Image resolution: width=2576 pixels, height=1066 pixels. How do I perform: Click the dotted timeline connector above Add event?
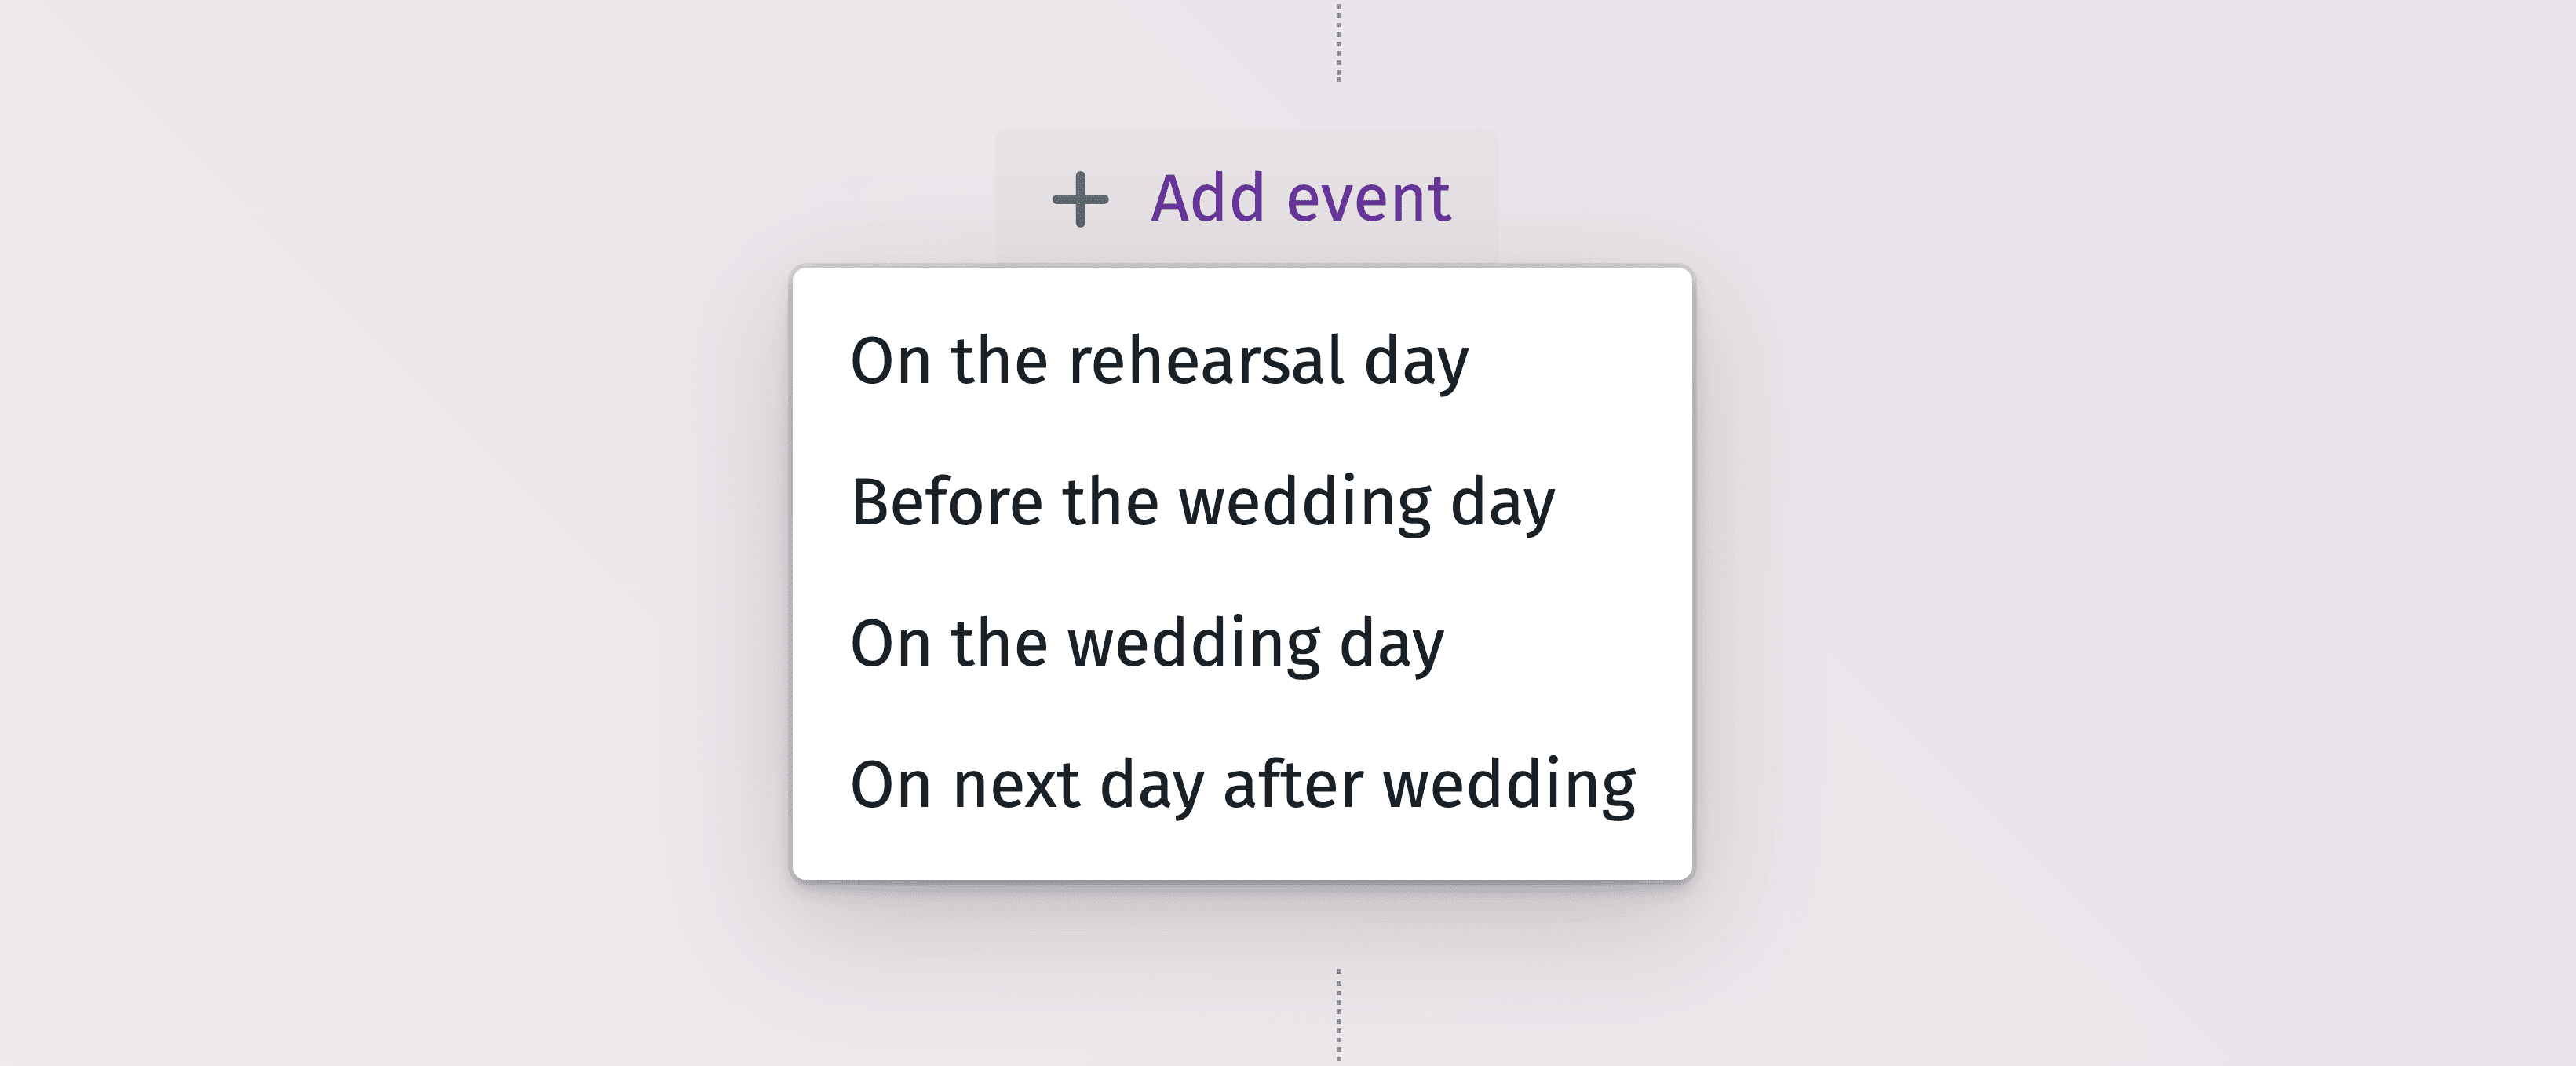point(1339,42)
